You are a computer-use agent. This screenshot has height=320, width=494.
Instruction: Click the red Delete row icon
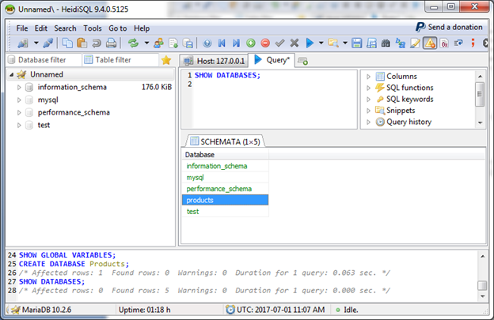pos(265,43)
